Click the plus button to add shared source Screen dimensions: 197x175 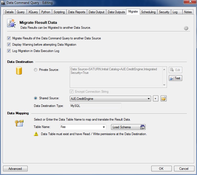click(156, 99)
